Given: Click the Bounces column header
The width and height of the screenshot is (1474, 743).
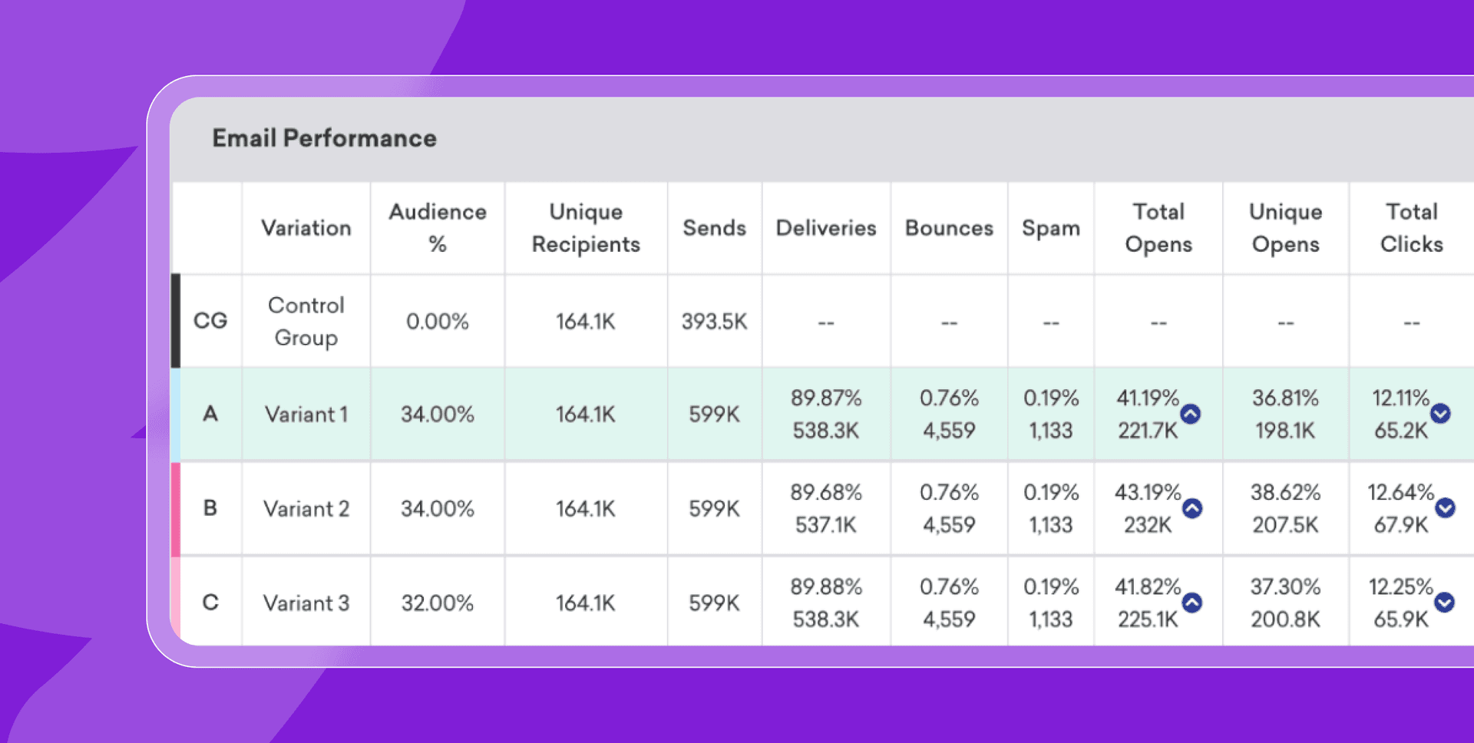Looking at the screenshot, I should click(949, 228).
